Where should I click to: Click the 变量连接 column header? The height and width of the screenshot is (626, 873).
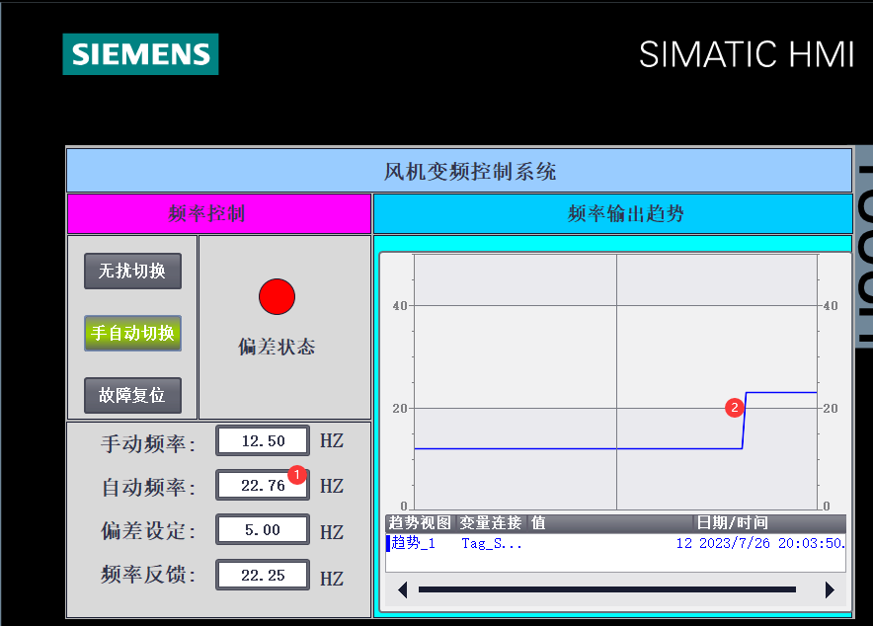pyautogui.click(x=490, y=523)
